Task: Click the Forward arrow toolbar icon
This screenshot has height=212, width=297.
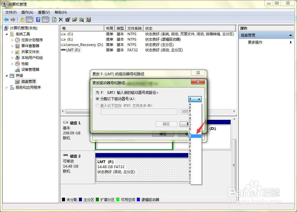Action: [x=13, y=20]
